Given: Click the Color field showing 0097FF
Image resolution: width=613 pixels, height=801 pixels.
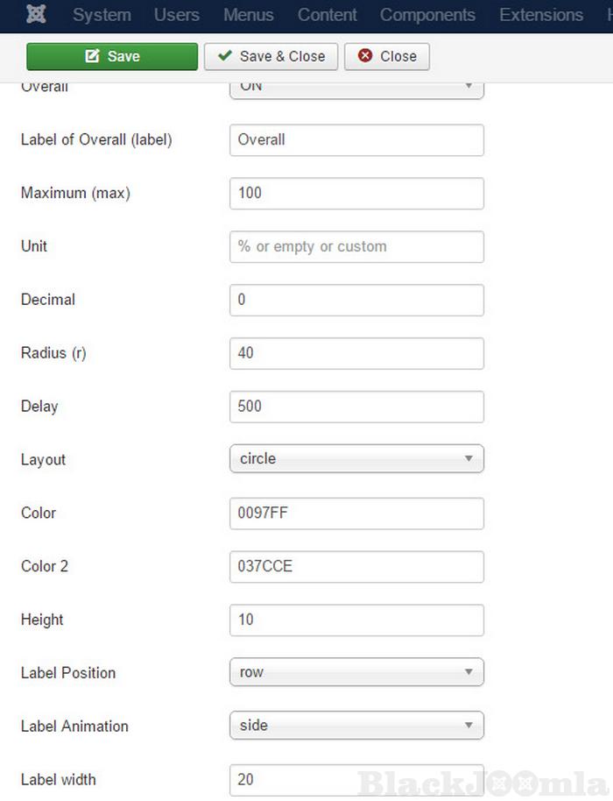Looking at the screenshot, I should (x=356, y=514).
